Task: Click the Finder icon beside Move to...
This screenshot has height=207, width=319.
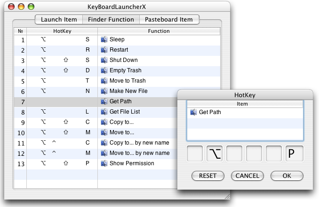Action: [x=104, y=132]
